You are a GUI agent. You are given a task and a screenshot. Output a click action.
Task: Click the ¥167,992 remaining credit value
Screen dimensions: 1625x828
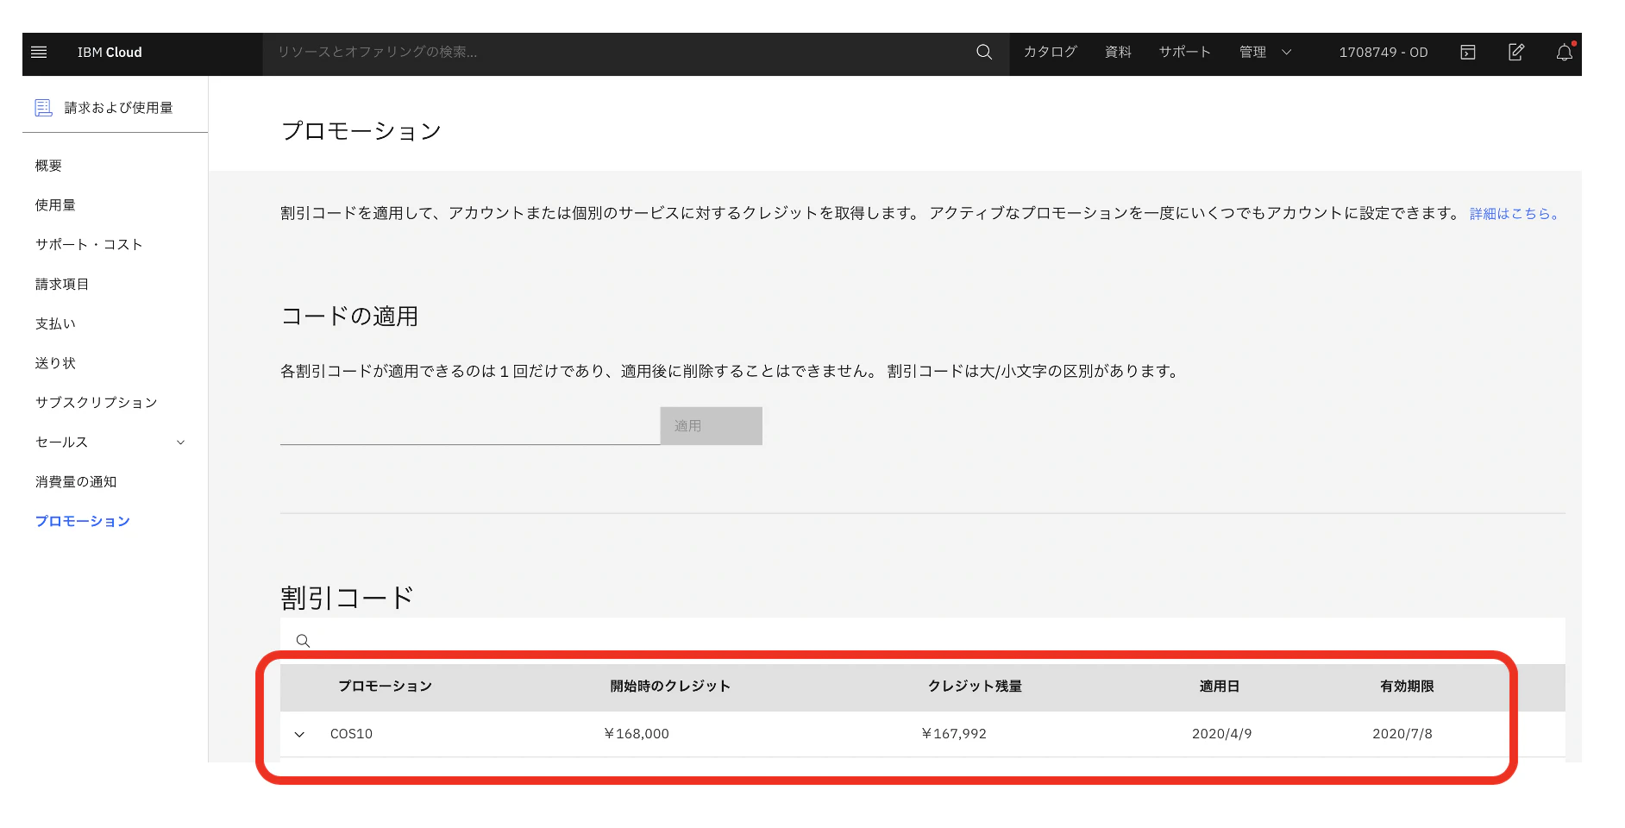pos(954,734)
